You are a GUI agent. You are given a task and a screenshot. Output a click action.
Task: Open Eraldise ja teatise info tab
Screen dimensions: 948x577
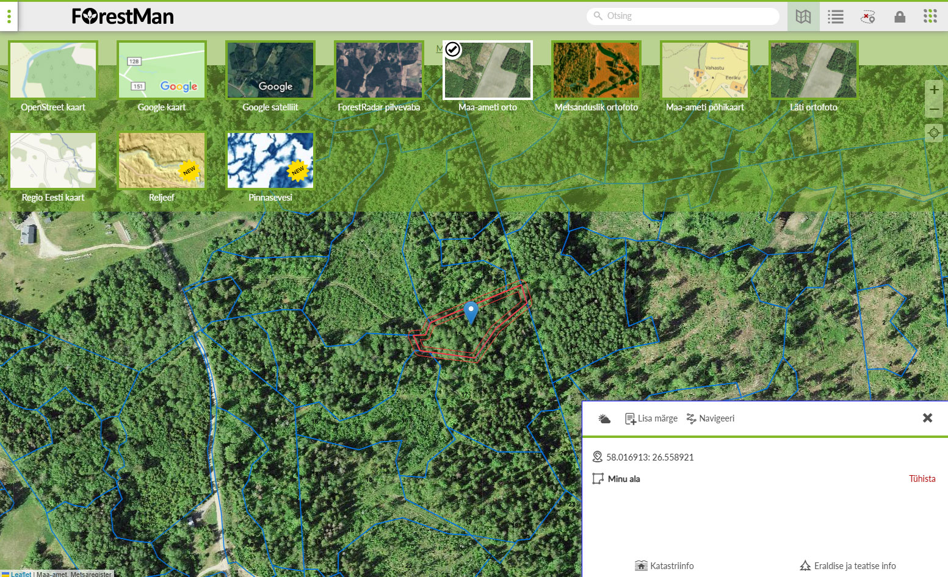[848, 565]
